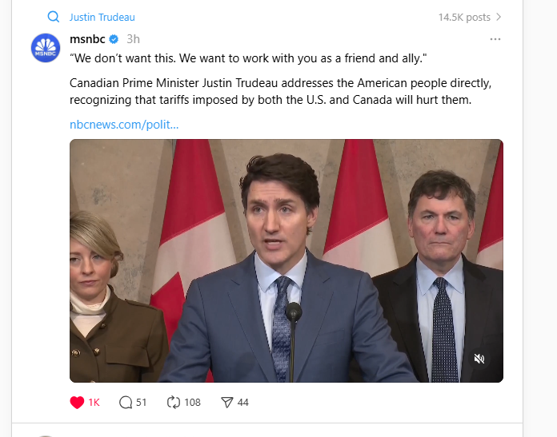Click the msnbc username
This screenshot has width=557, height=437.
[87, 39]
